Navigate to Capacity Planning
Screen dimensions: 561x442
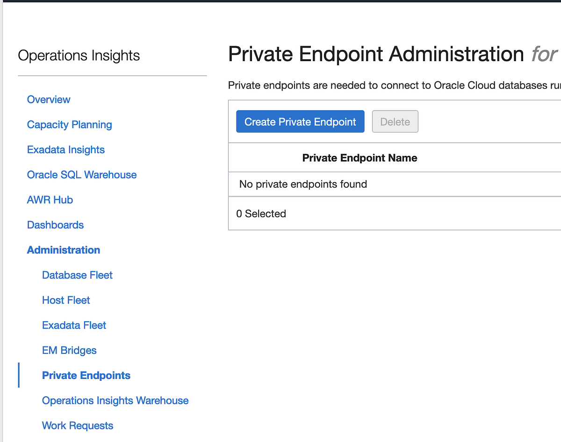pos(69,125)
